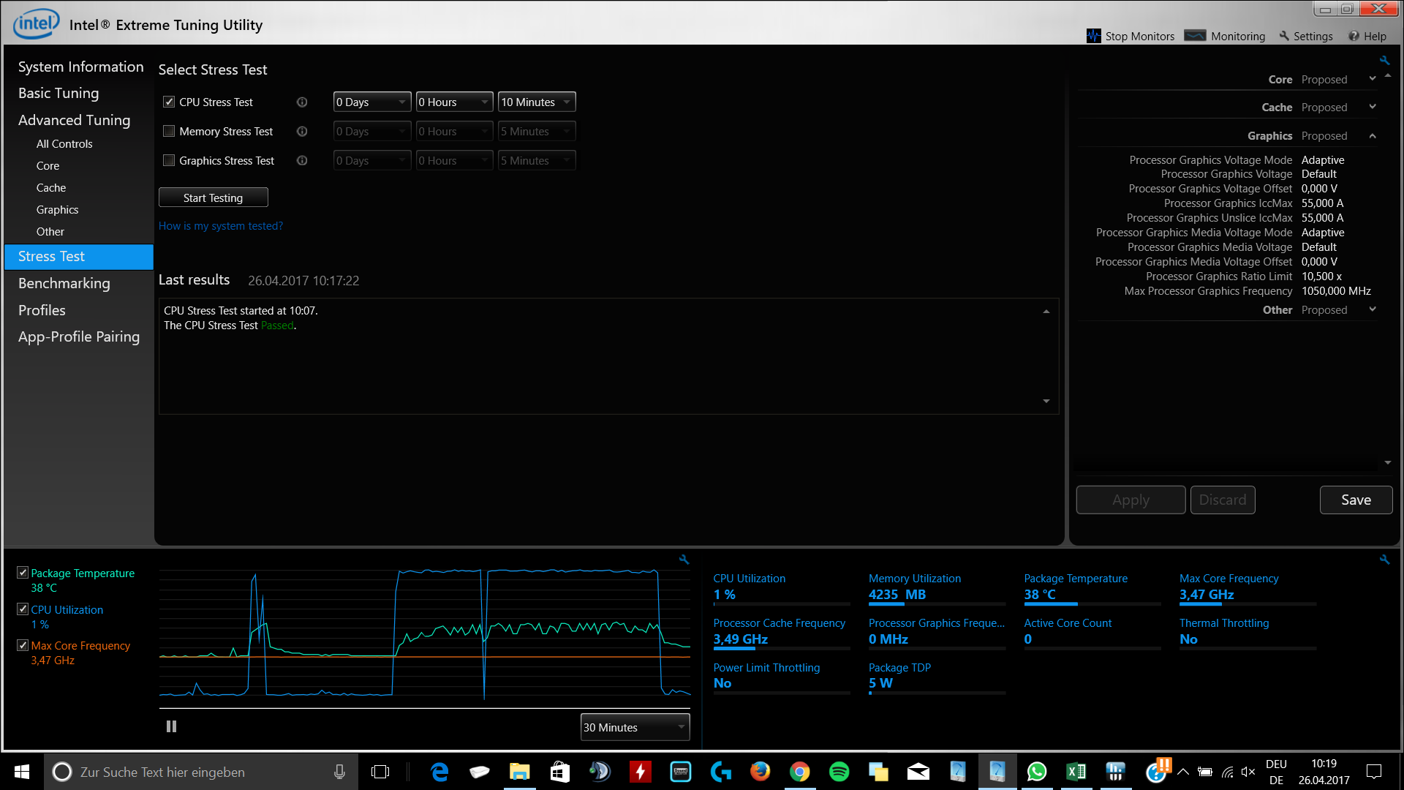
Task: Show hidden tray icons chevron
Action: pyautogui.click(x=1183, y=772)
